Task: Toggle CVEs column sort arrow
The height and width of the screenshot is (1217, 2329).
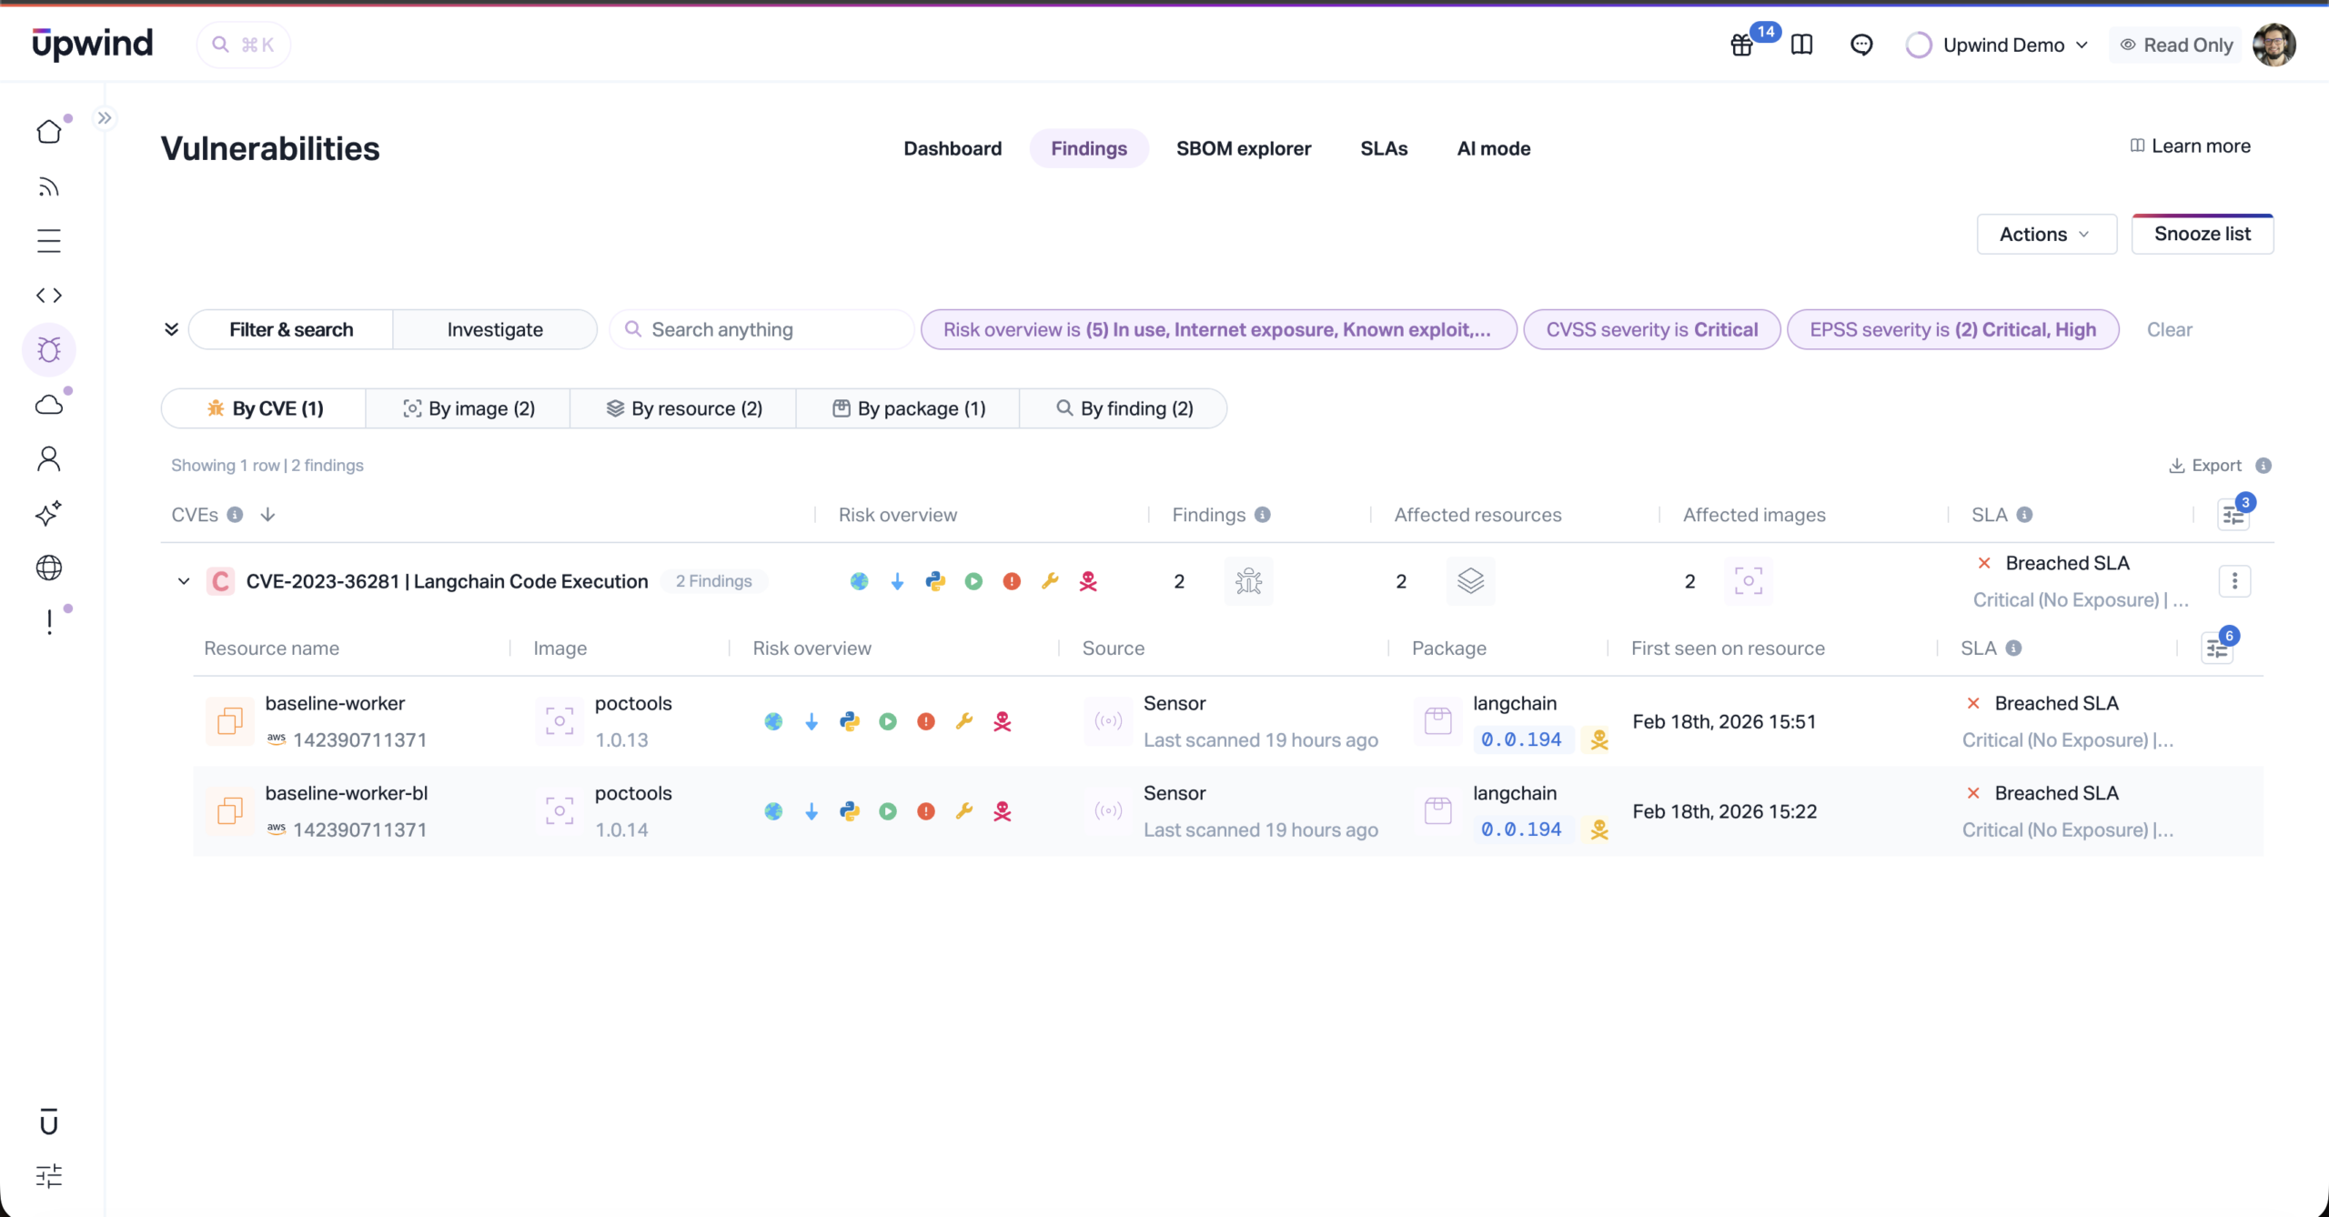Action: 267,515
